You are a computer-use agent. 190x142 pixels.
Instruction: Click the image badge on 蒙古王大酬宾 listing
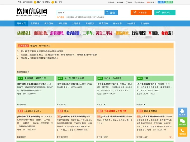pyautogui.click(x=139, y=116)
